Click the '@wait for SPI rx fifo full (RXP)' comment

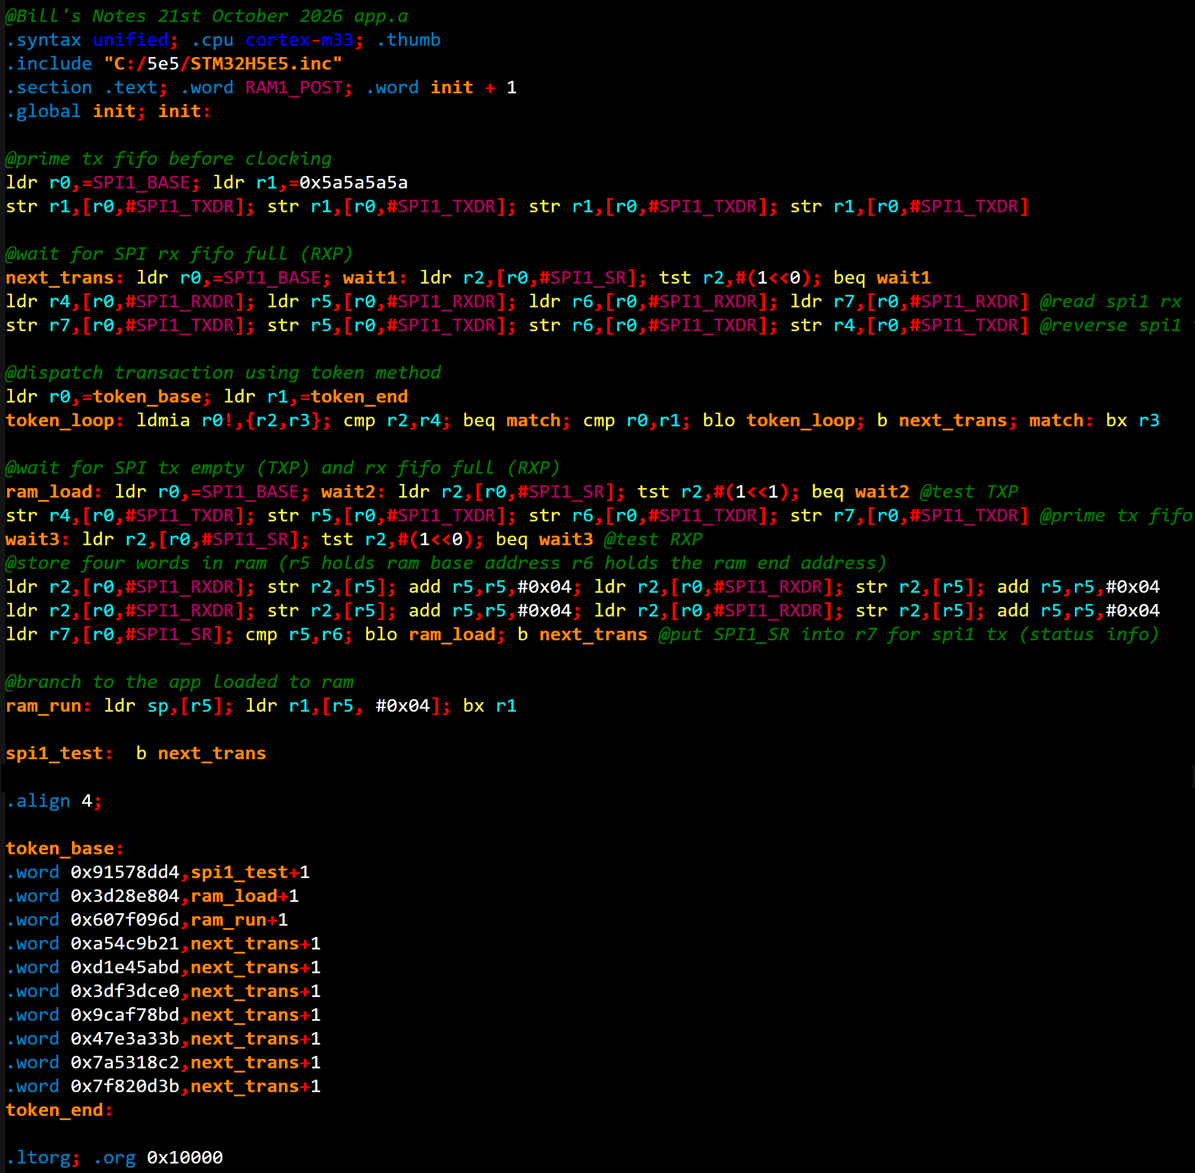click(178, 254)
